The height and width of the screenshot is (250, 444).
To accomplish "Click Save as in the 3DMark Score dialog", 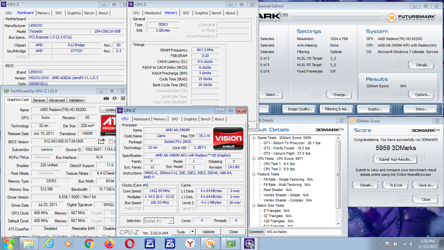I will coord(426,185).
